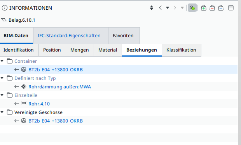
Task: Open the back history dropdown arrow
Action: point(168,8)
